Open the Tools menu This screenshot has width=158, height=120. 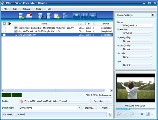[x=38, y=9]
